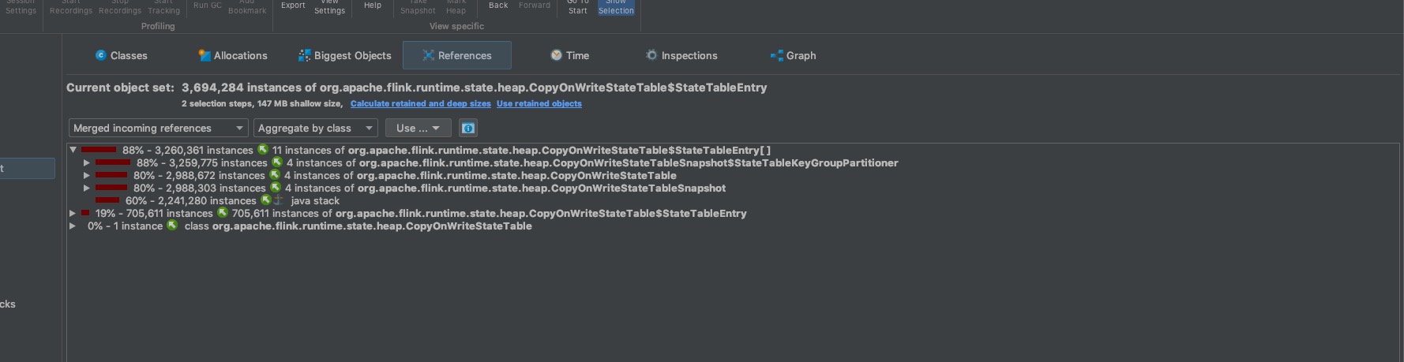Open the Aggregate by class dropdown
Image resolution: width=1404 pixels, height=362 pixels.
[315, 128]
